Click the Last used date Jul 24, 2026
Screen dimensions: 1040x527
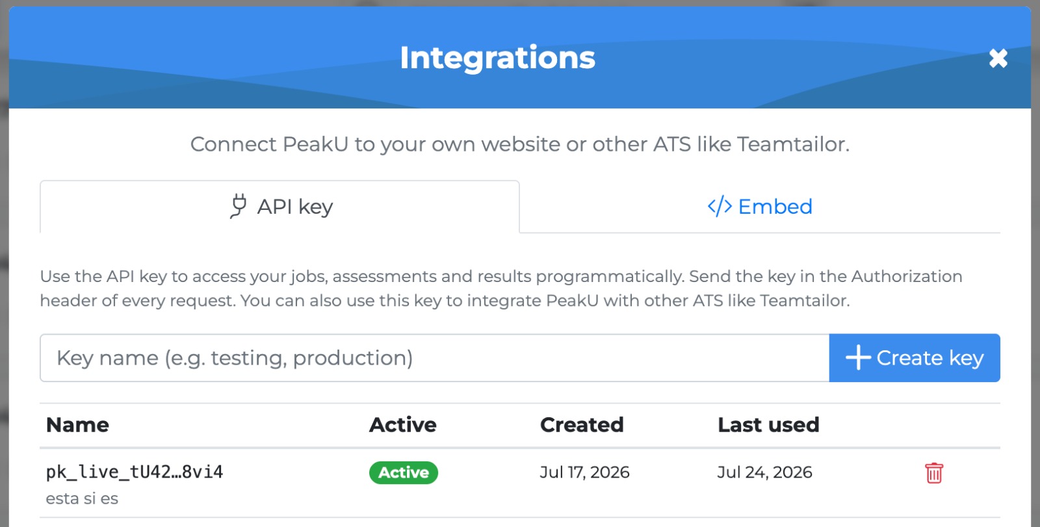click(764, 472)
